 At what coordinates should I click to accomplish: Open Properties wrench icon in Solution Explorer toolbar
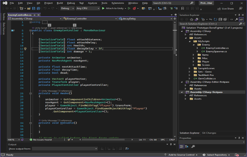click(236, 19)
